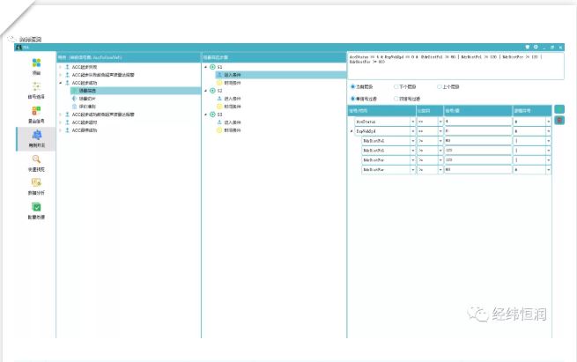
Task: Open the comparison operator dropdown in AccStatus row
Action: pos(440,122)
